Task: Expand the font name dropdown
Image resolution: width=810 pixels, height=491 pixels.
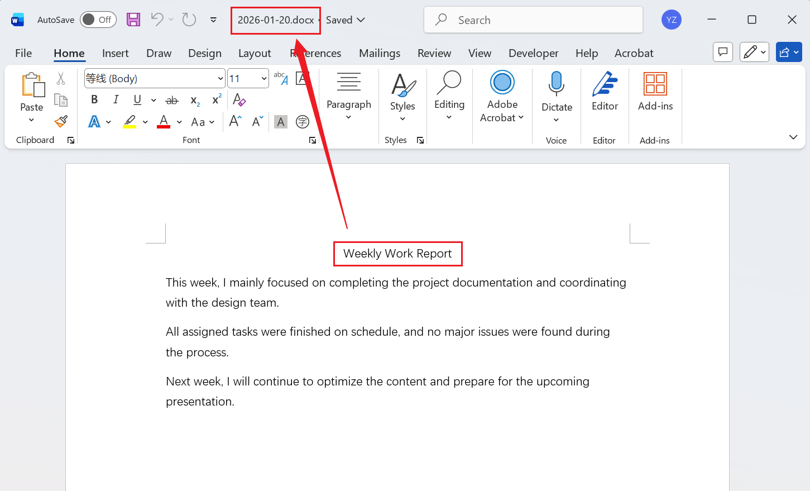Action: (220, 79)
